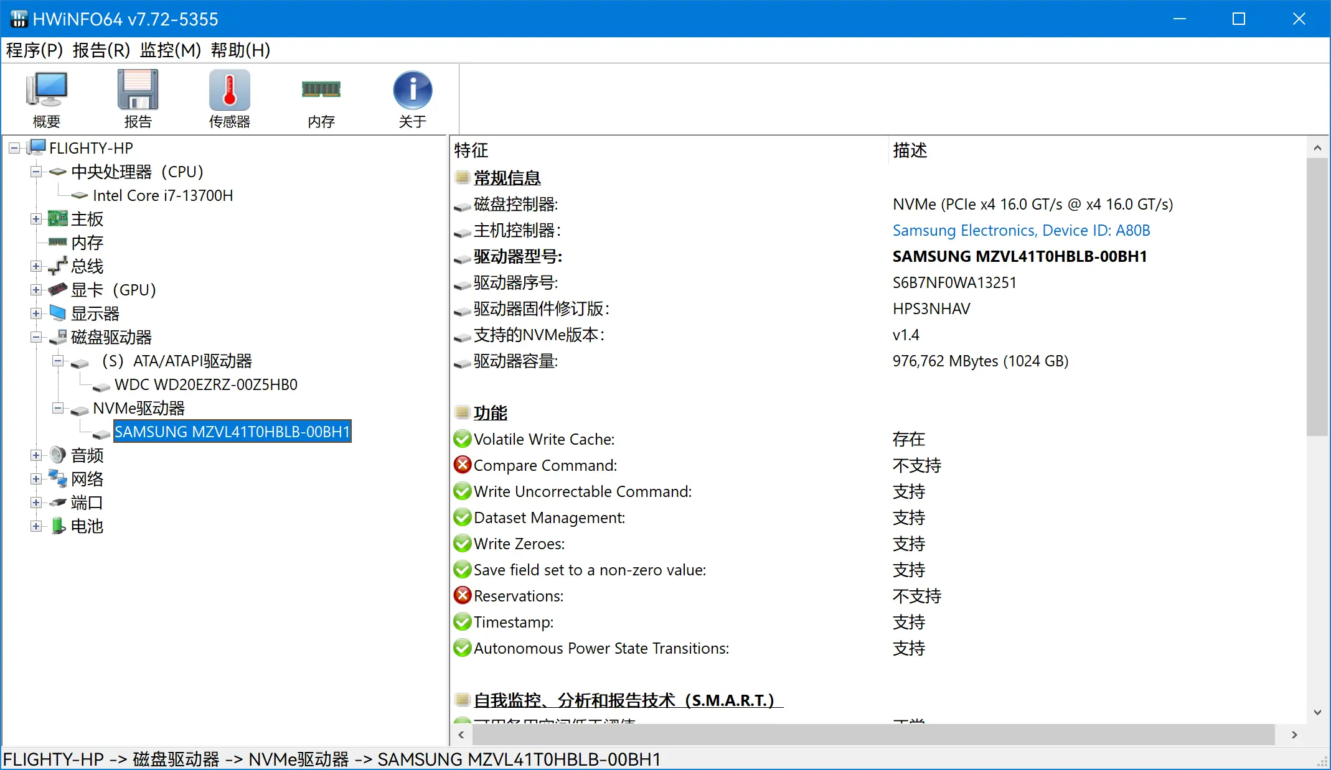Select the 驱动器序号 S6B7NF0WA13251 value

(954, 282)
